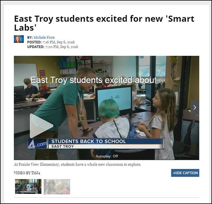Toggle the Autoplay: Off setting
Screen dimensions: 212x204
(107, 156)
